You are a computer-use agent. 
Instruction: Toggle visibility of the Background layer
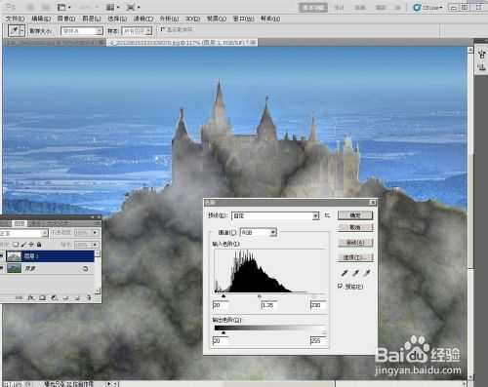click(x=2, y=268)
